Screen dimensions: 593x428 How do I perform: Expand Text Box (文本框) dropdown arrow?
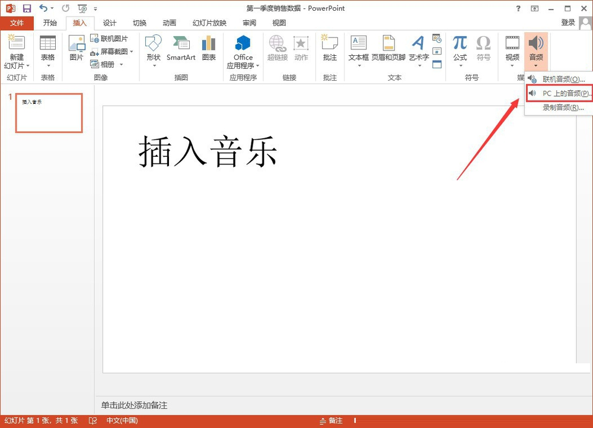click(x=359, y=66)
